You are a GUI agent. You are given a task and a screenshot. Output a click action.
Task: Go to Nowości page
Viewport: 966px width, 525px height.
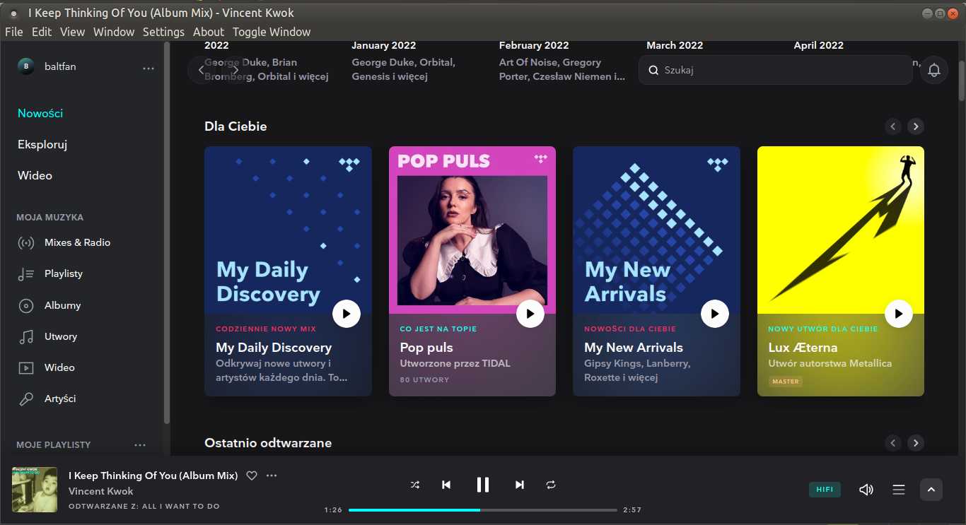click(40, 113)
